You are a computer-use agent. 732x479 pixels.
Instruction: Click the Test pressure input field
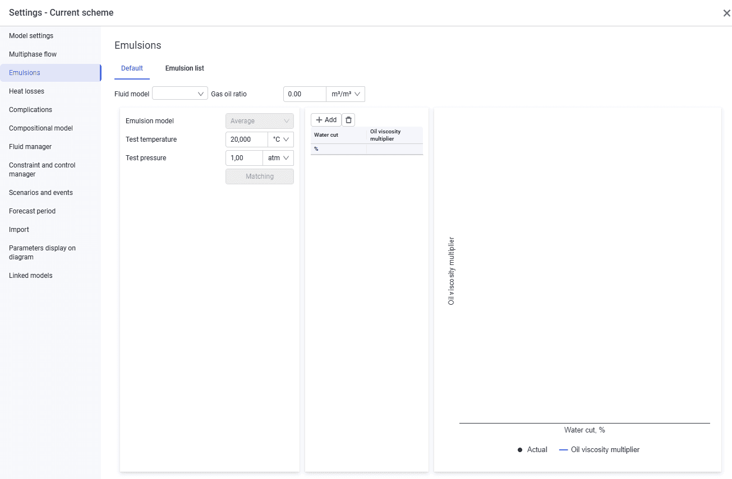[244, 158]
